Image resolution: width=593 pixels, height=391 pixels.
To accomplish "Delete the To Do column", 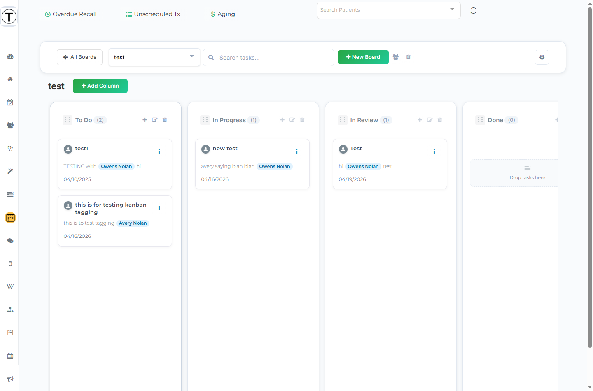I will pos(165,120).
